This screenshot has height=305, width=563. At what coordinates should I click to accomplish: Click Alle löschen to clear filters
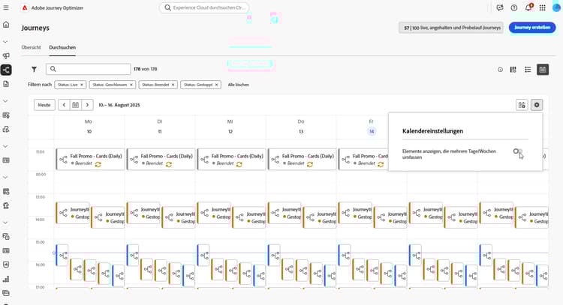point(239,85)
